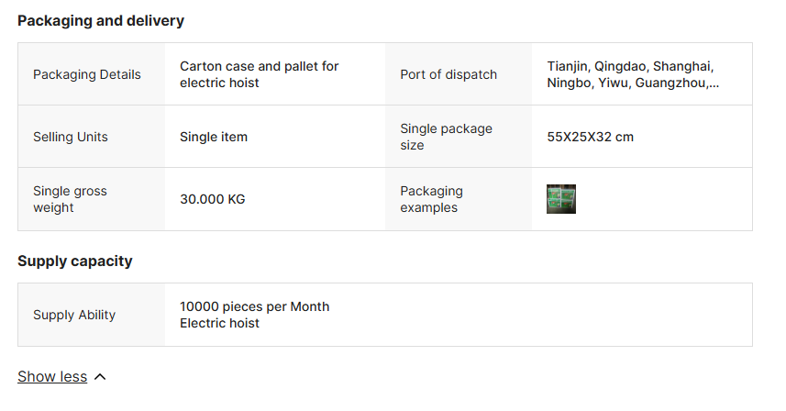Click the carton case and pallet text

click(x=260, y=74)
